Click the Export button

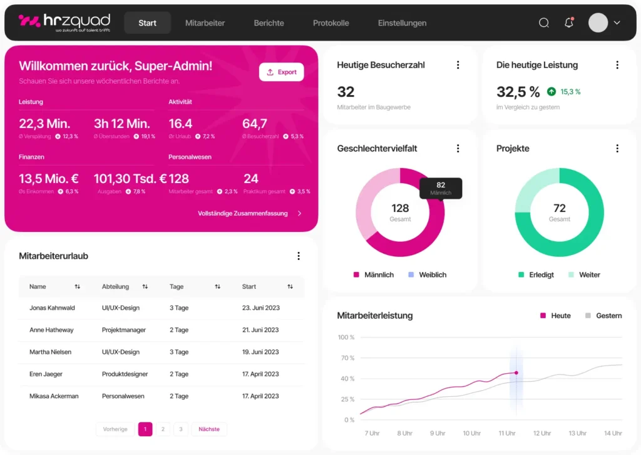click(x=282, y=72)
